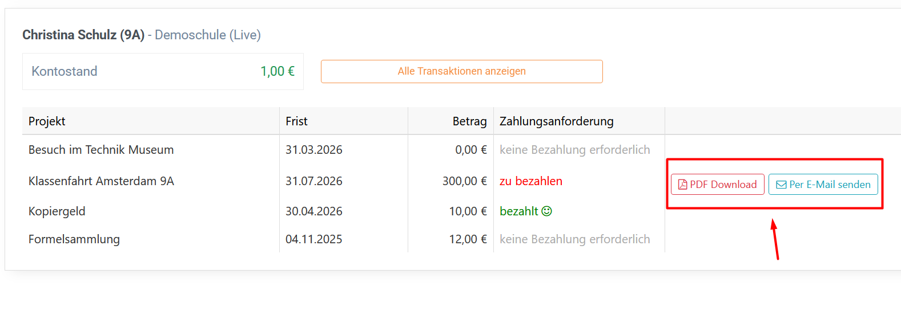Select the Besuch im Technik Museum row
The height and width of the screenshot is (323, 901).
pos(101,150)
